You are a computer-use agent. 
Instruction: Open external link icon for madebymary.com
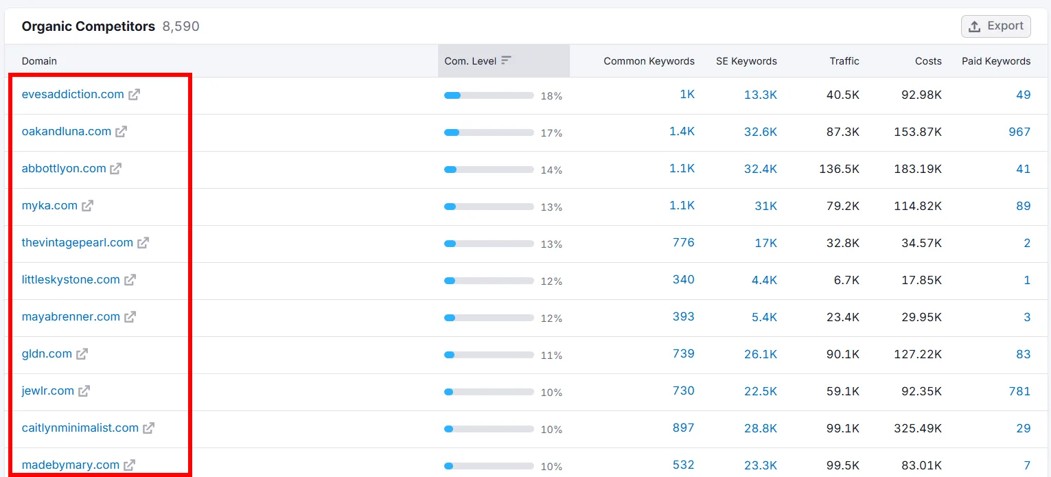[x=130, y=465]
